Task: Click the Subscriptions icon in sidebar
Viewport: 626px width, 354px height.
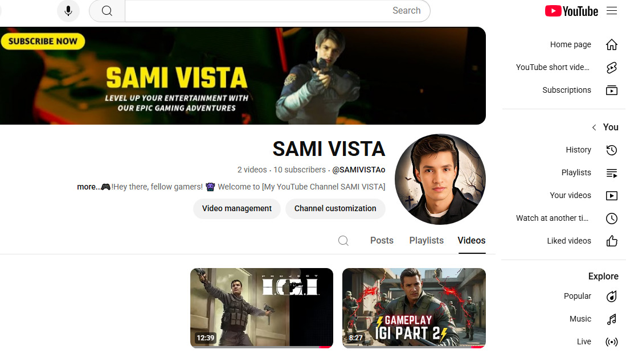Action: click(x=611, y=90)
